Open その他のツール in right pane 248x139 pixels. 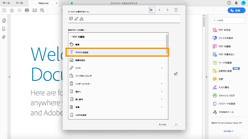pos(223,112)
